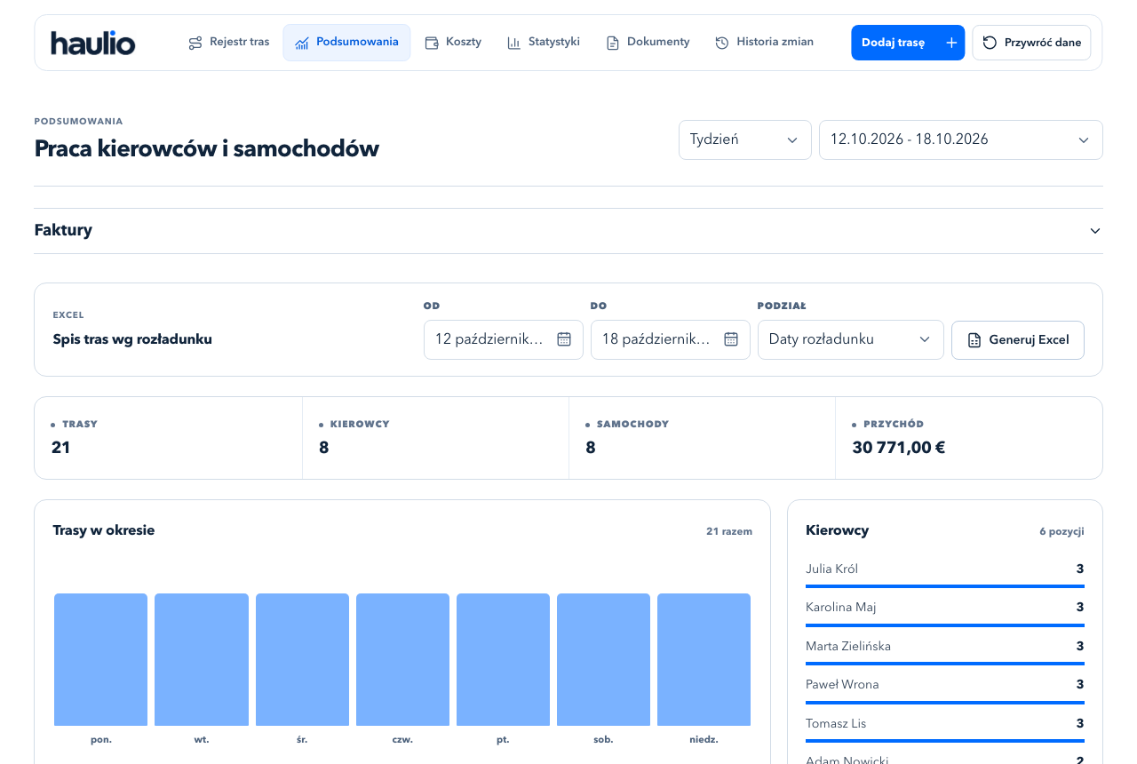The width and height of the screenshot is (1137, 764).
Task: Click the Samochody summary card
Action: 702,438
